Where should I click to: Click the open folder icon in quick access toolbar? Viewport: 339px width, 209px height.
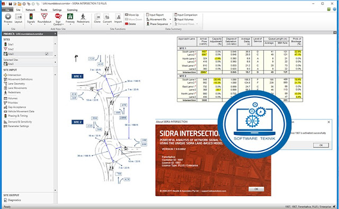pos(20,4)
